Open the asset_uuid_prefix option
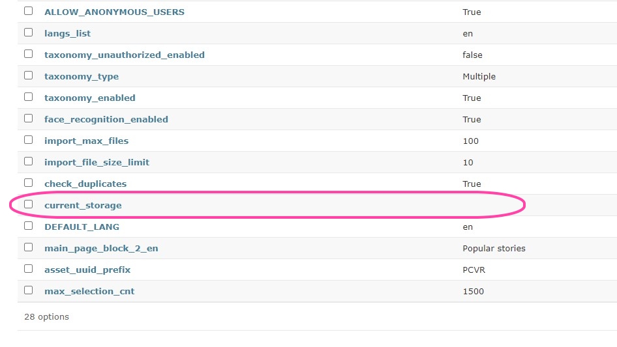 coord(87,270)
